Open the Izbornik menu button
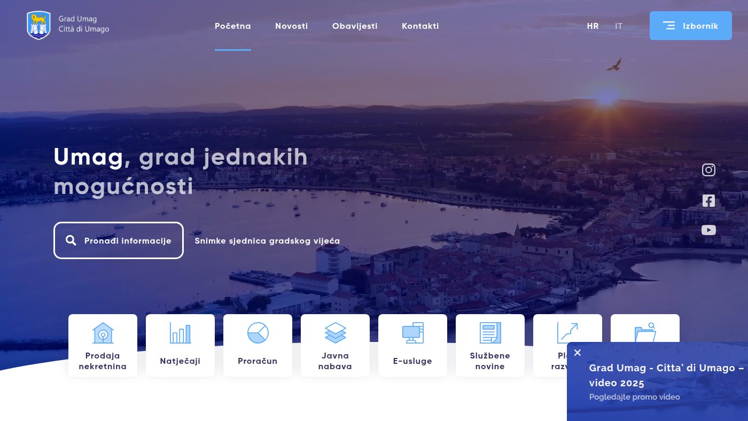Viewport: 748px width, 421px height. (x=691, y=26)
